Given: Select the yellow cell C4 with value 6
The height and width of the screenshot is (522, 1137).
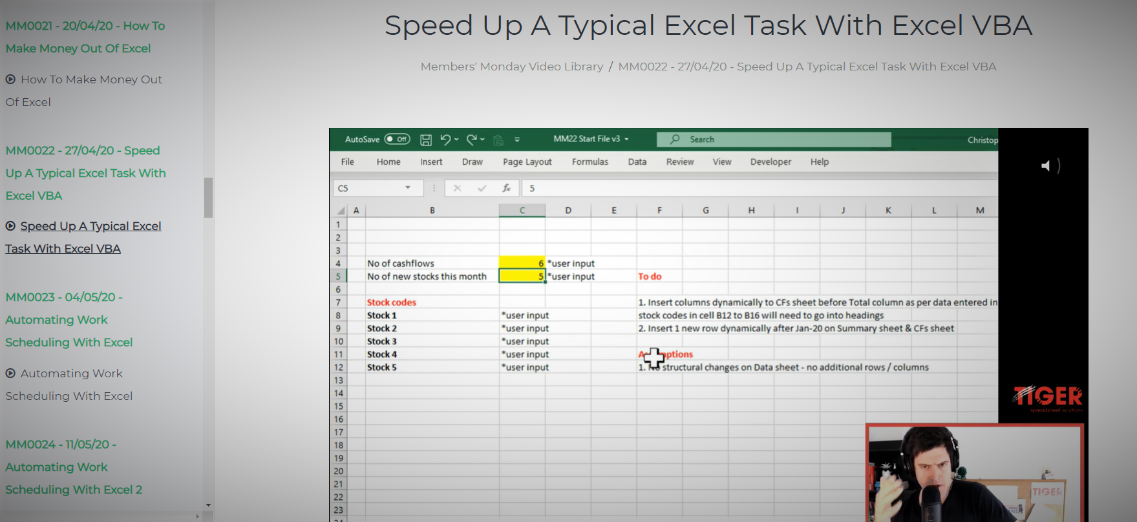Looking at the screenshot, I should 522,263.
